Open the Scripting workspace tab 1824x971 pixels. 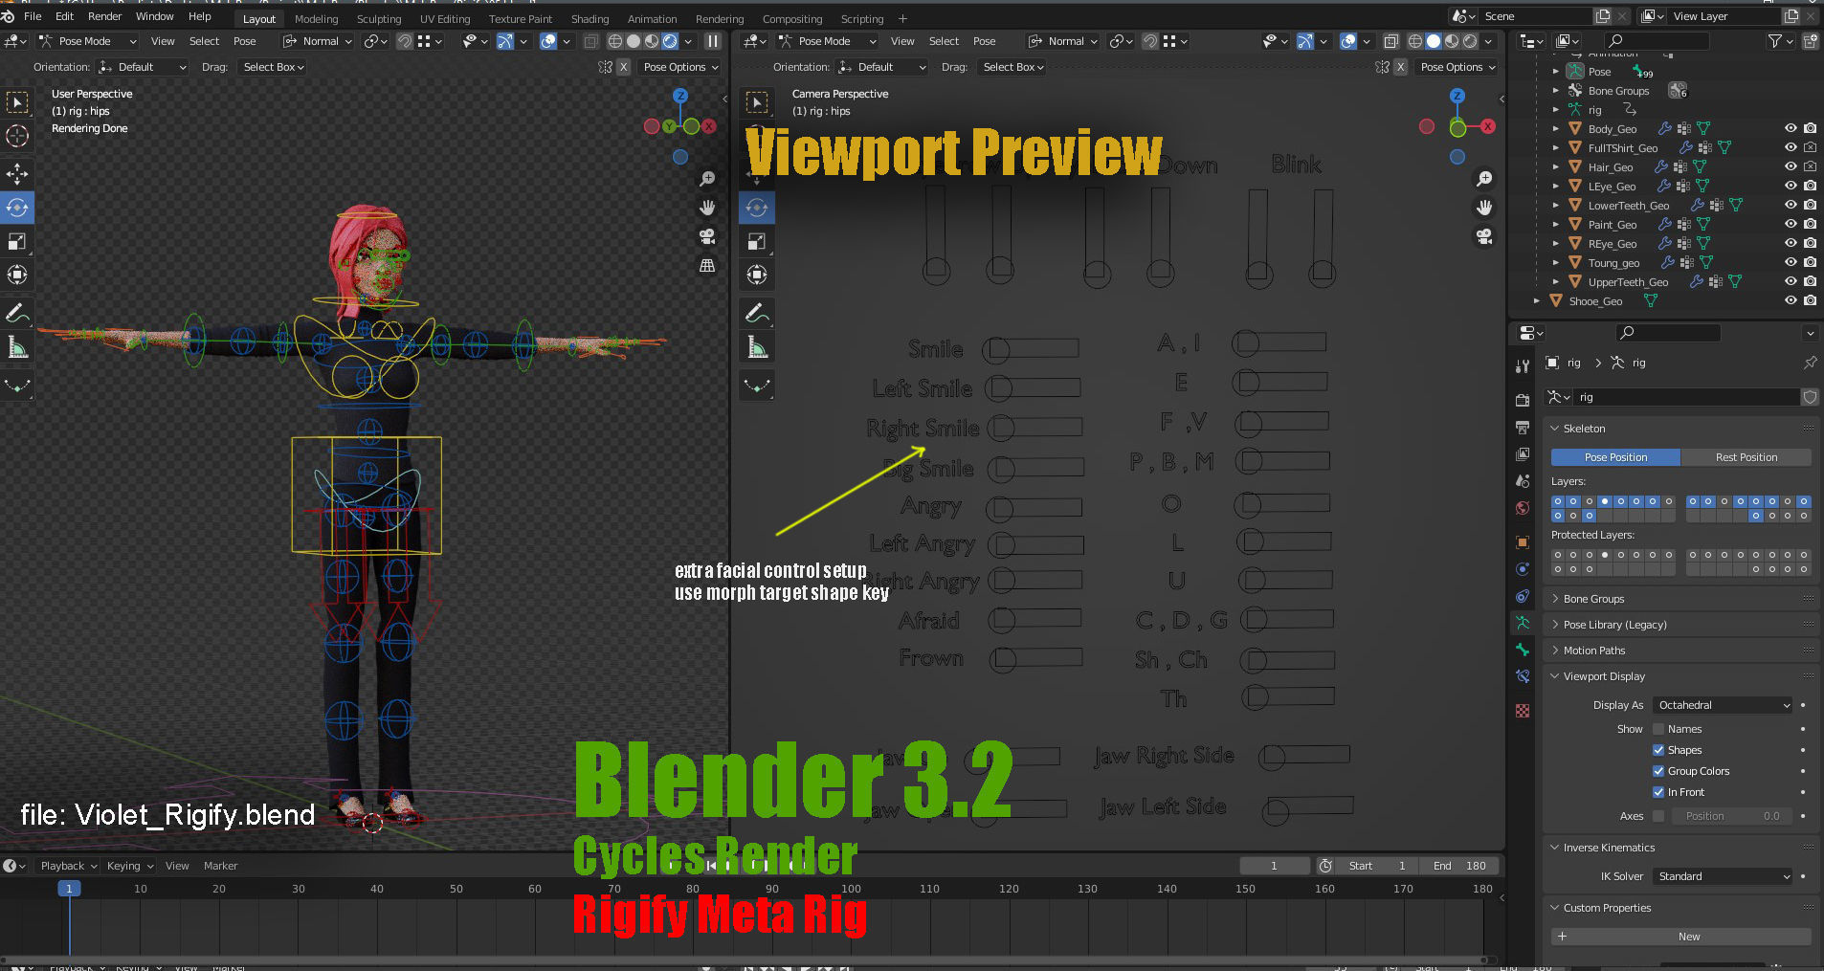(861, 19)
